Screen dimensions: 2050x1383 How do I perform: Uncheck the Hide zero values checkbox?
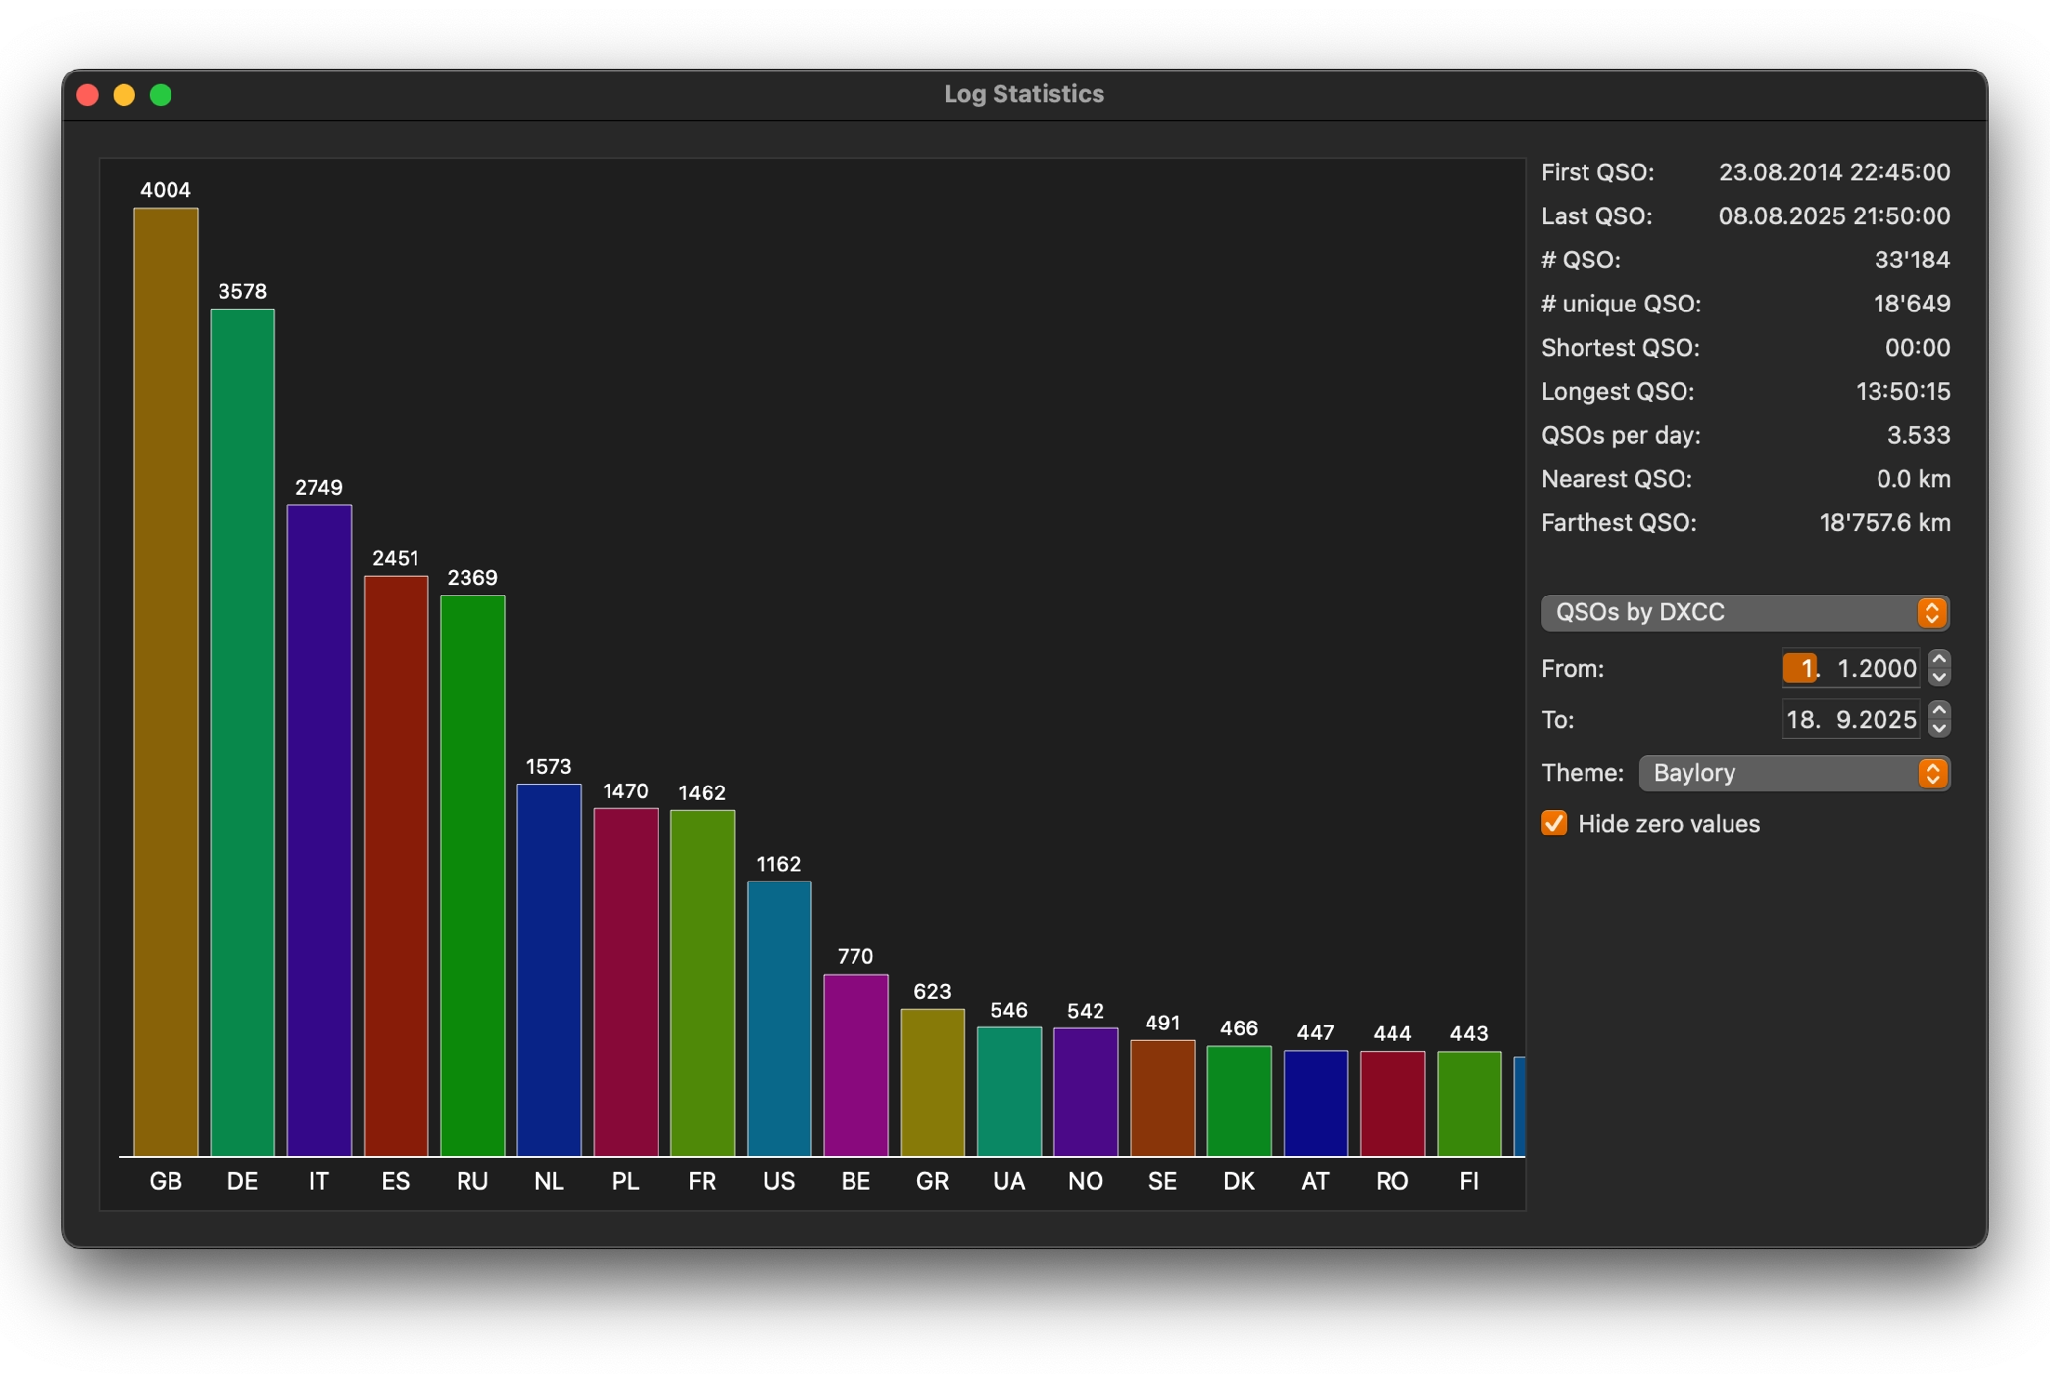[1554, 824]
